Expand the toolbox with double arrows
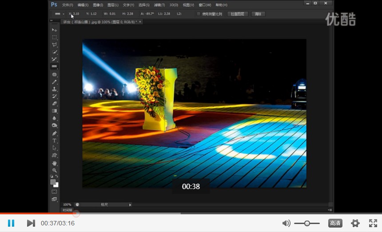The height and width of the screenshot is (232, 382). coord(52,20)
